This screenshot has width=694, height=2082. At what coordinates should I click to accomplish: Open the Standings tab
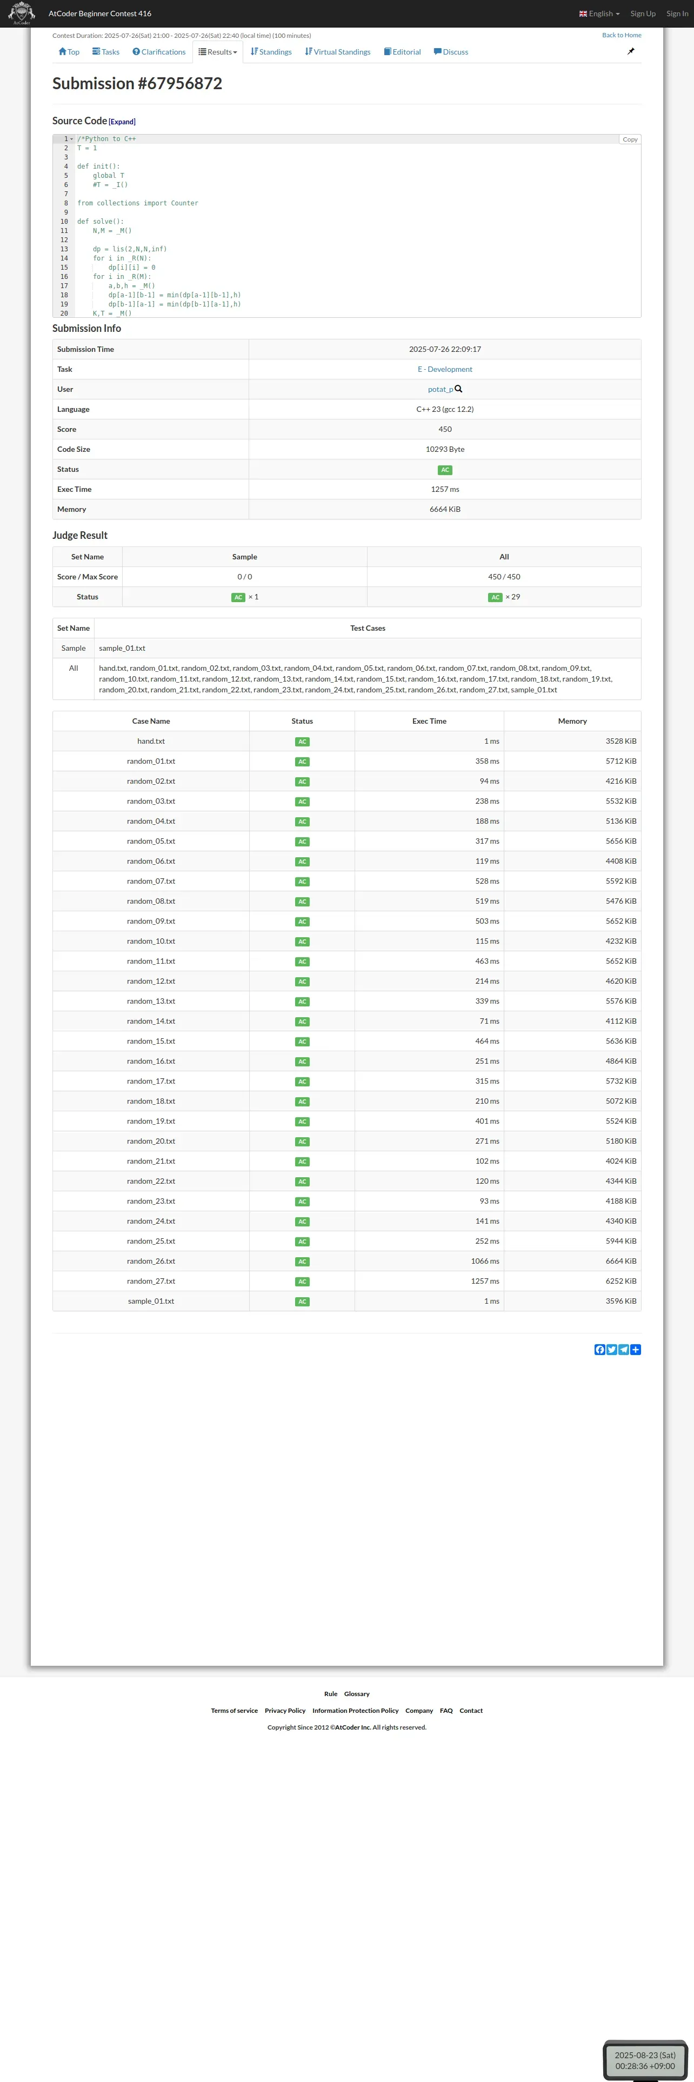pos(271,52)
